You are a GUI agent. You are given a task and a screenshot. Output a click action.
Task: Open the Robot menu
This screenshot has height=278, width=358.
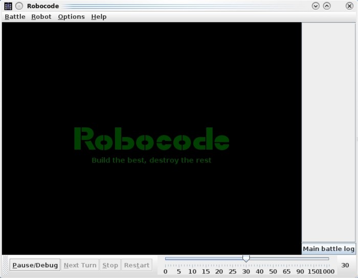tap(41, 17)
